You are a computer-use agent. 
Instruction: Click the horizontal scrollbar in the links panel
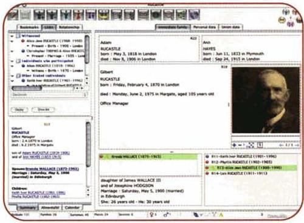[x=27, y=88]
